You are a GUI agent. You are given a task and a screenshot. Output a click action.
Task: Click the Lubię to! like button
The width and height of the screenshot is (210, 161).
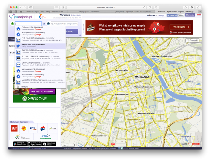tap(172, 15)
